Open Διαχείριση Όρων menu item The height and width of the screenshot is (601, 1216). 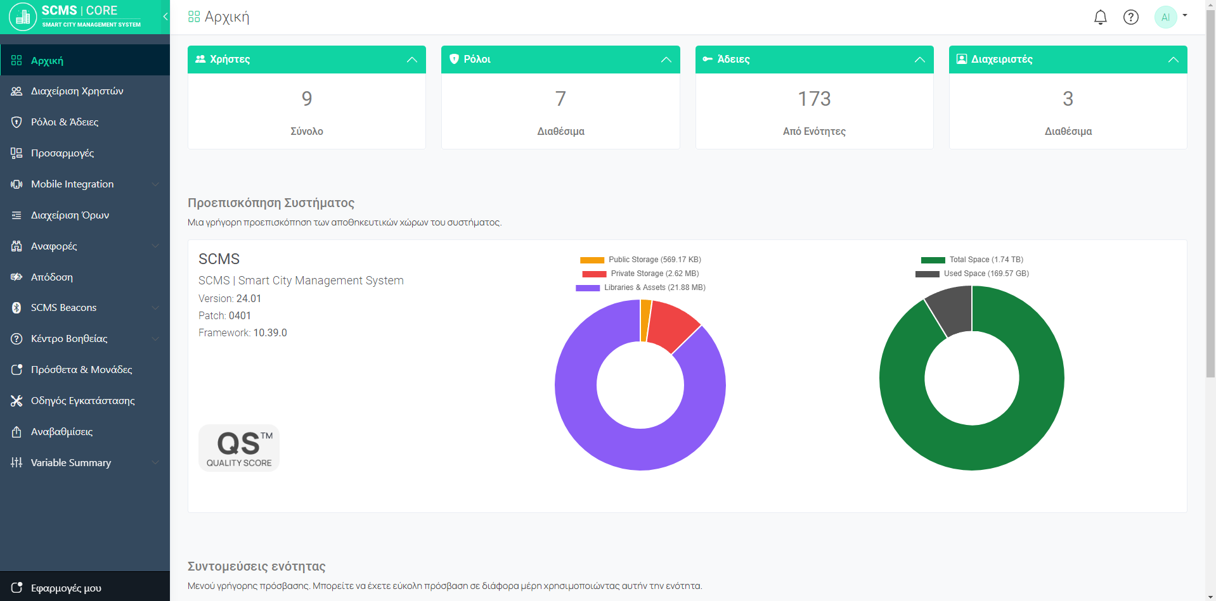70,215
